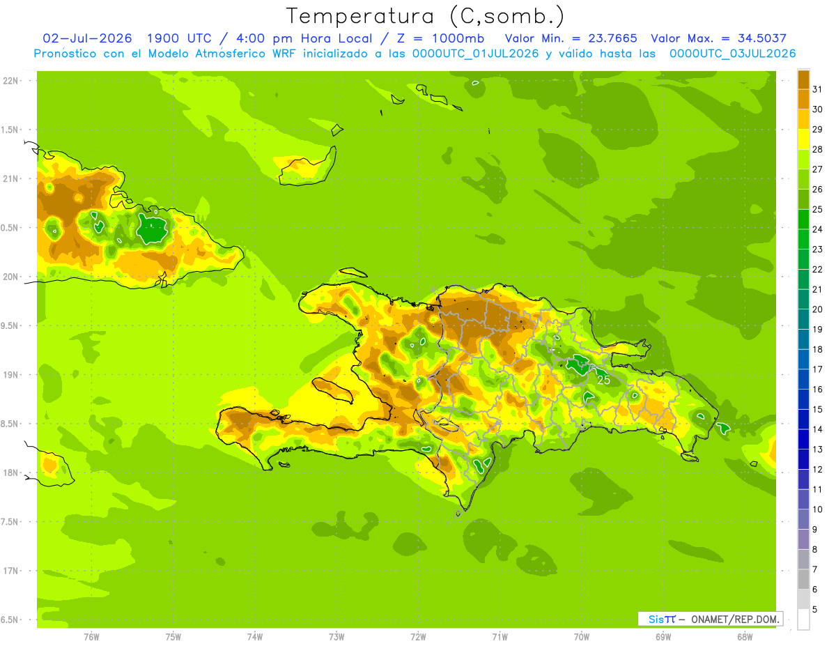Click the "22N" latitude axis label
Image resolution: width=836 pixels, height=646 pixels.
coord(10,81)
